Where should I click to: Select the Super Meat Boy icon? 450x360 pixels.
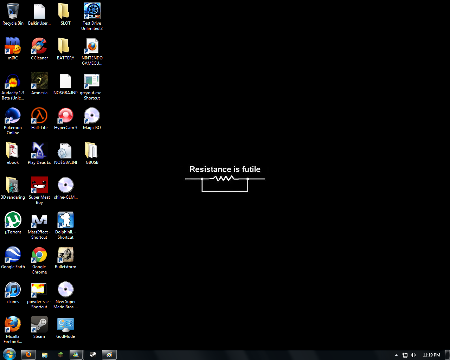click(x=39, y=185)
